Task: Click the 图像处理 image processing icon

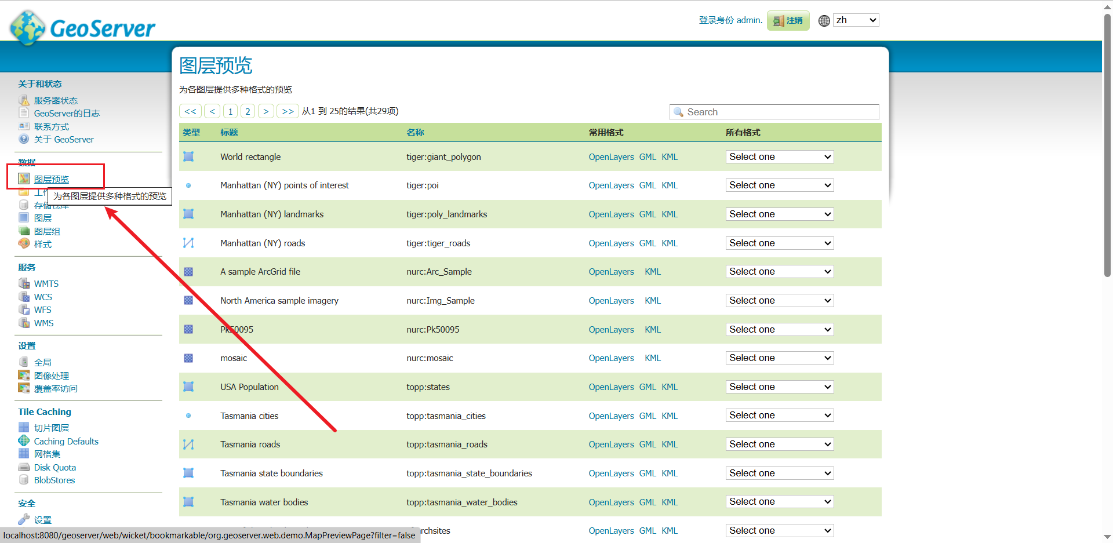Action: (24, 376)
